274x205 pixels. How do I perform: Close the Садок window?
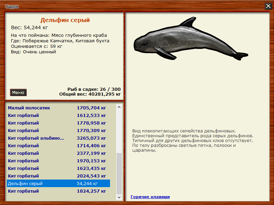coord(268,6)
